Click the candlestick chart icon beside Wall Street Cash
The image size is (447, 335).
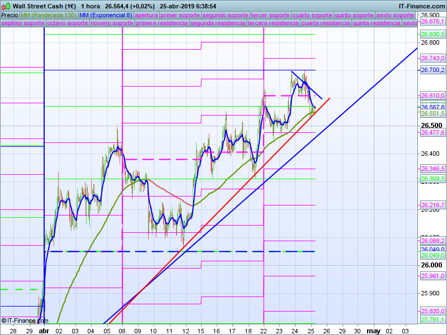coord(6,6)
